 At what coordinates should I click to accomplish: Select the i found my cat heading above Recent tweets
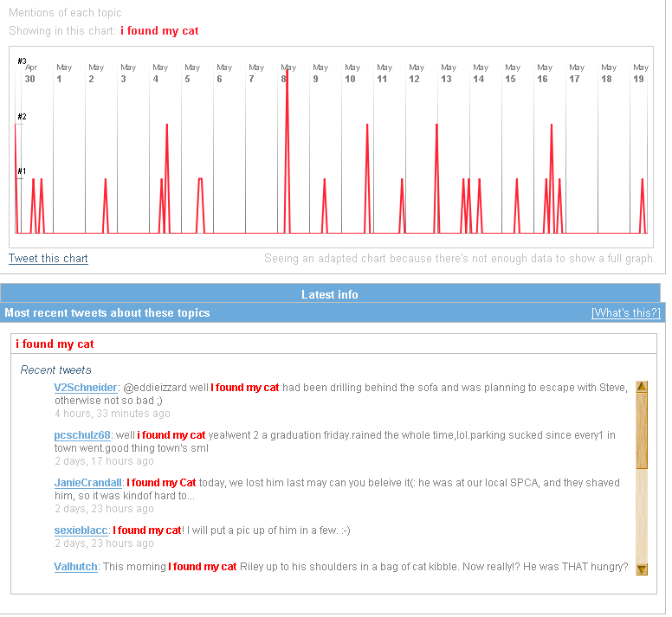tap(55, 344)
